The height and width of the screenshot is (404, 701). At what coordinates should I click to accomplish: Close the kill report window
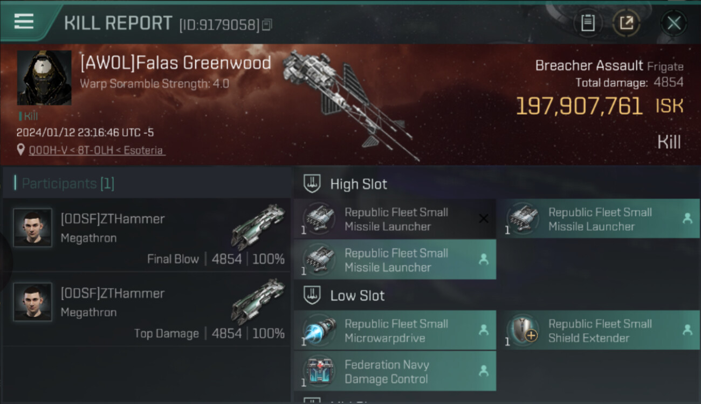(x=673, y=23)
